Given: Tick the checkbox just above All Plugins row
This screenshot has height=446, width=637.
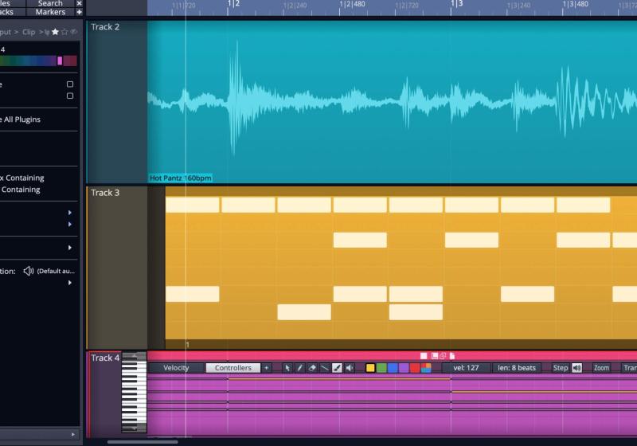Looking at the screenshot, I should 70,96.
